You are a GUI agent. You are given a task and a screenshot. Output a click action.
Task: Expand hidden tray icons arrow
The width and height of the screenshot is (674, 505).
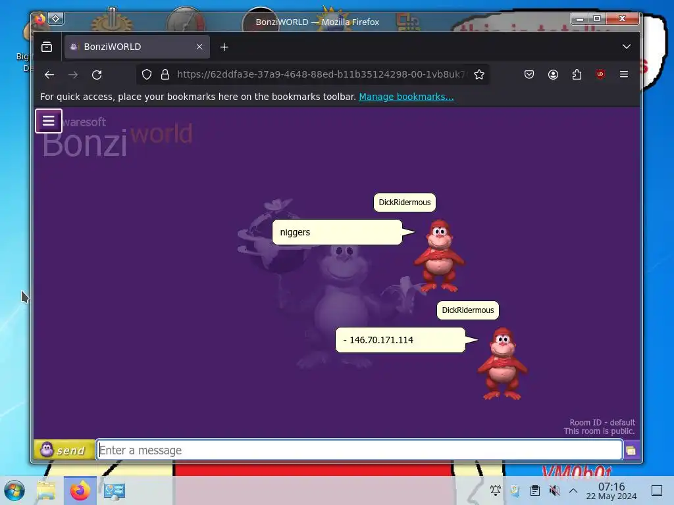coord(573,491)
